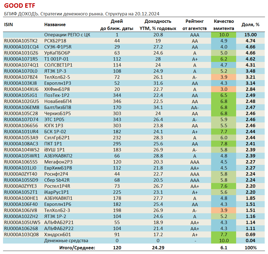Viewport: 268px width, 254px height.
Task: Click the 15.00 share value
Action: pyautogui.click(x=250, y=35)
